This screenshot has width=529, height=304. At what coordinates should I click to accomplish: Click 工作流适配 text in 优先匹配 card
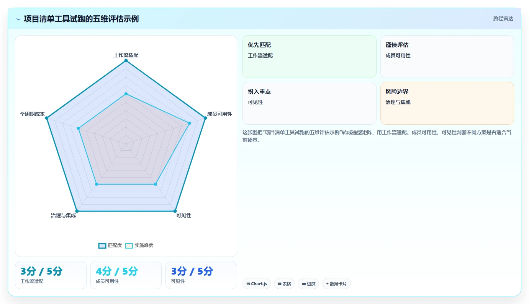[260, 55]
